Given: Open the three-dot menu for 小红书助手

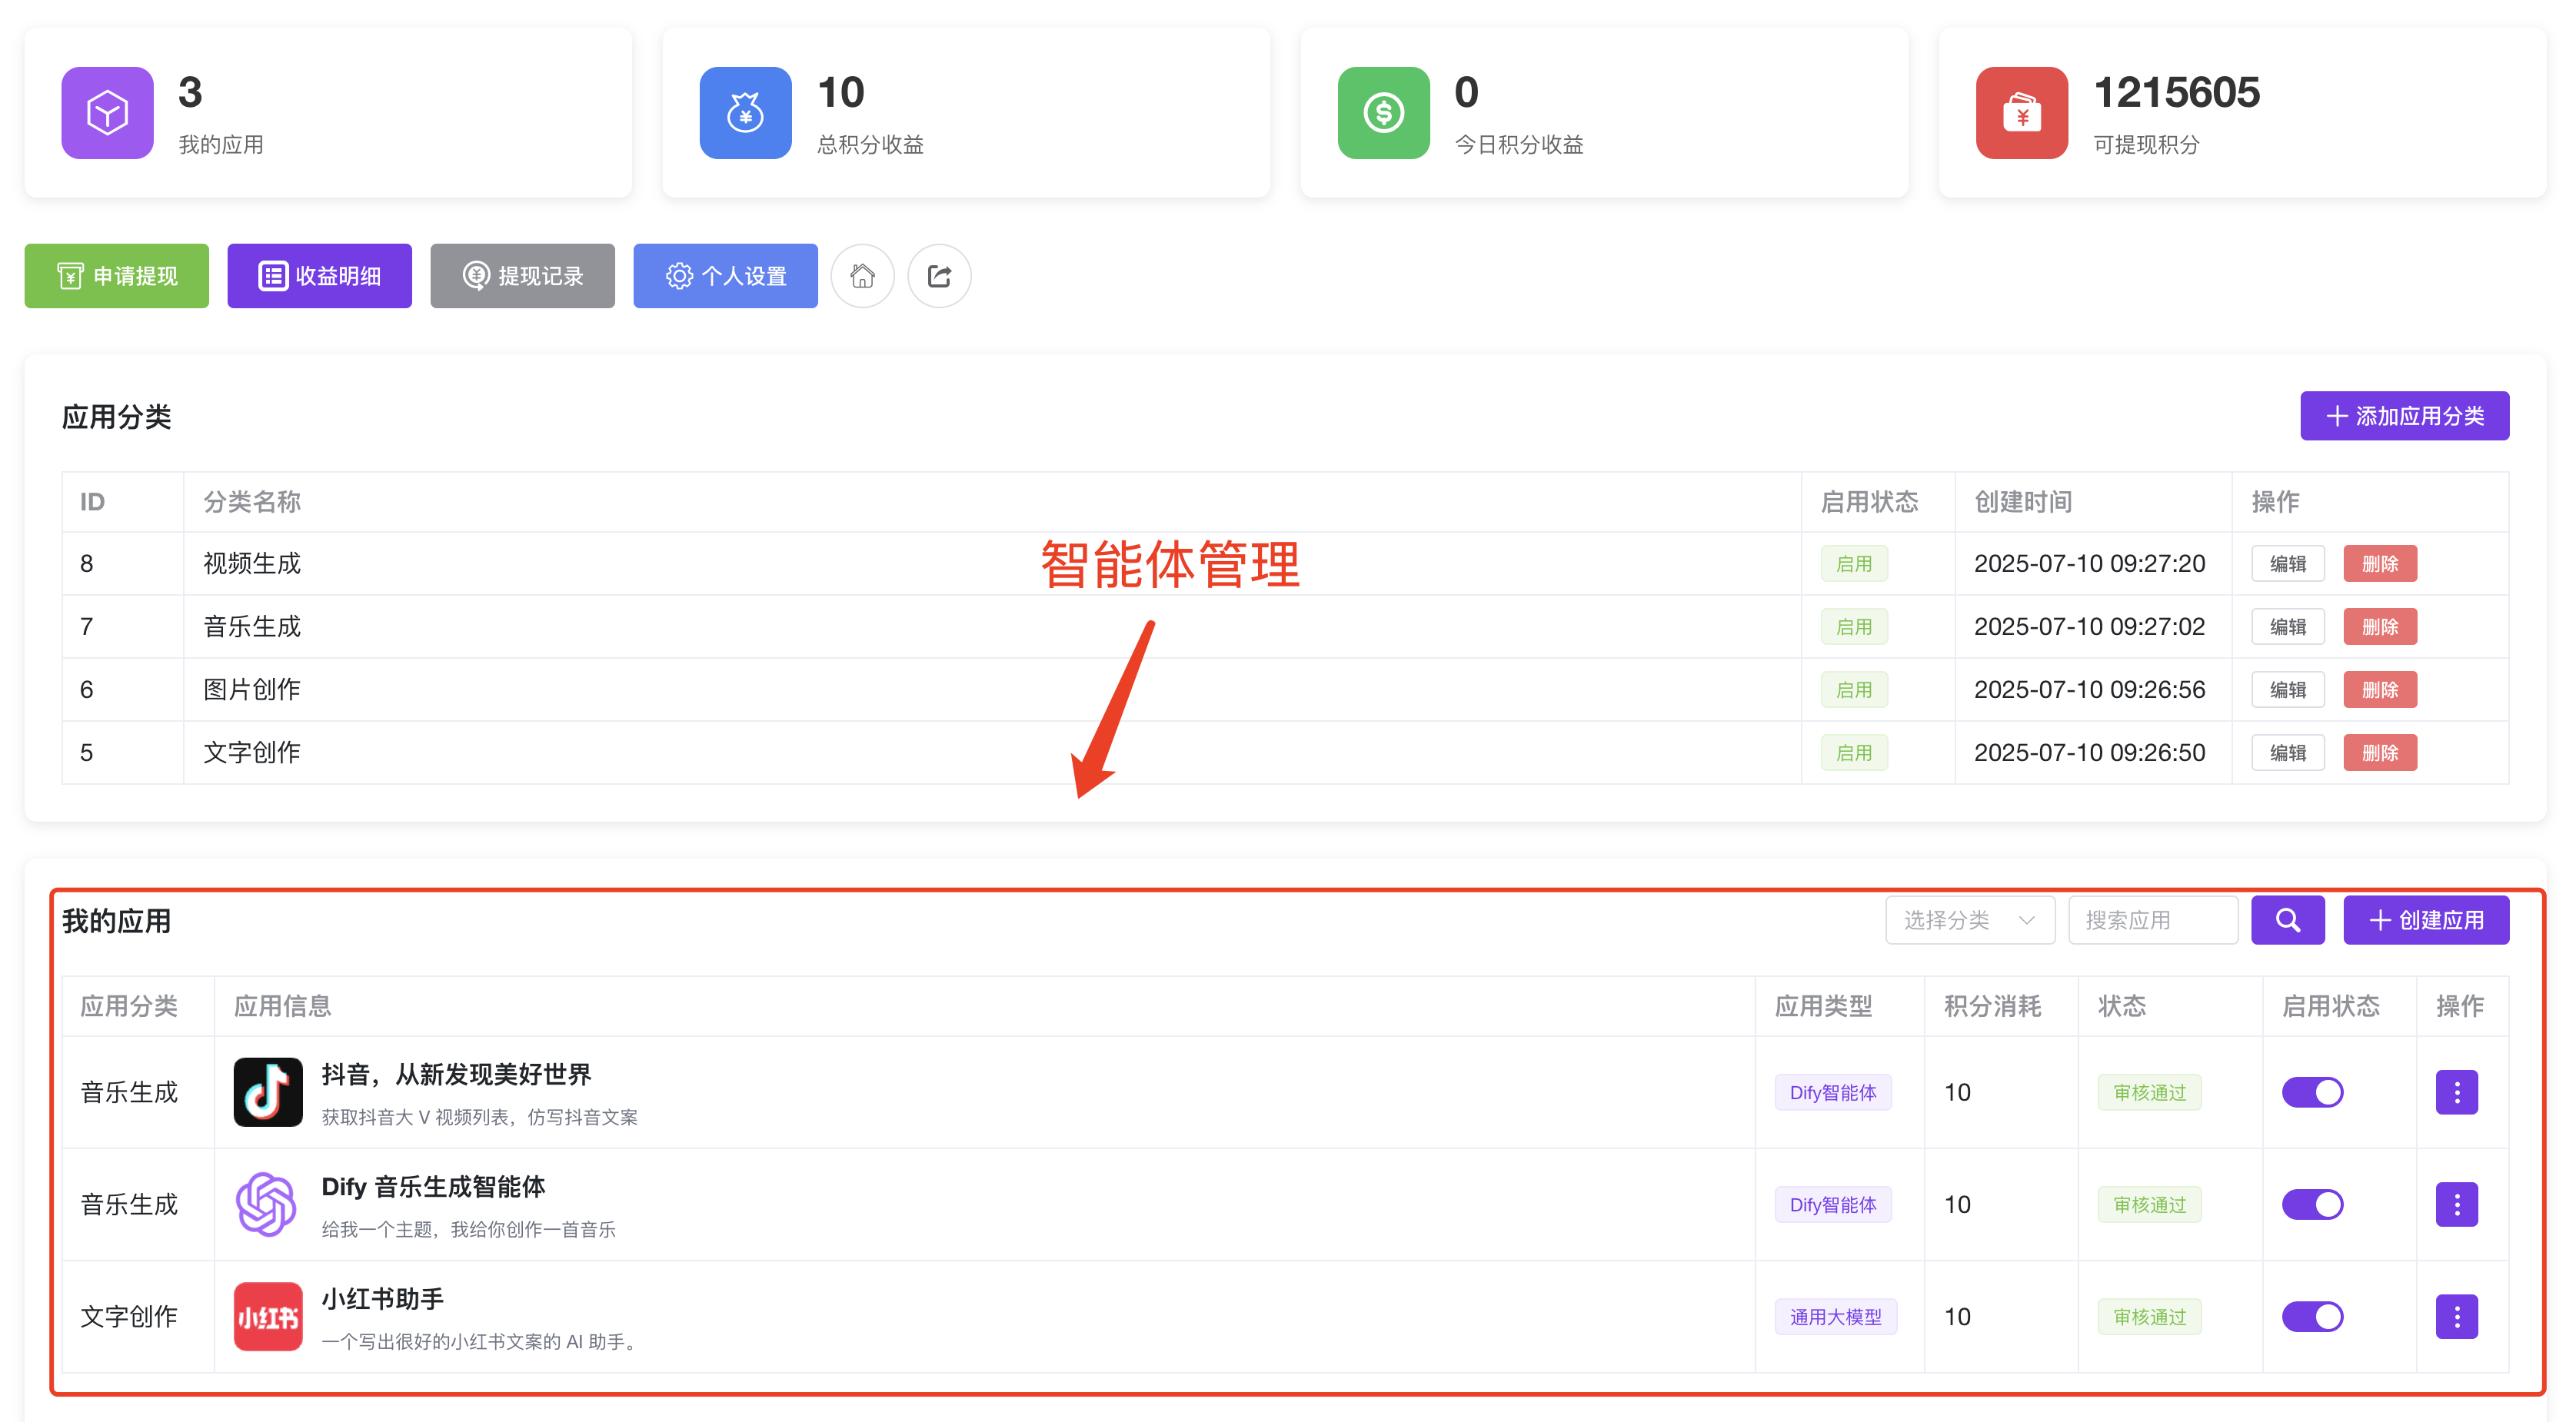Looking at the screenshot, I should pos(2457,1316).
